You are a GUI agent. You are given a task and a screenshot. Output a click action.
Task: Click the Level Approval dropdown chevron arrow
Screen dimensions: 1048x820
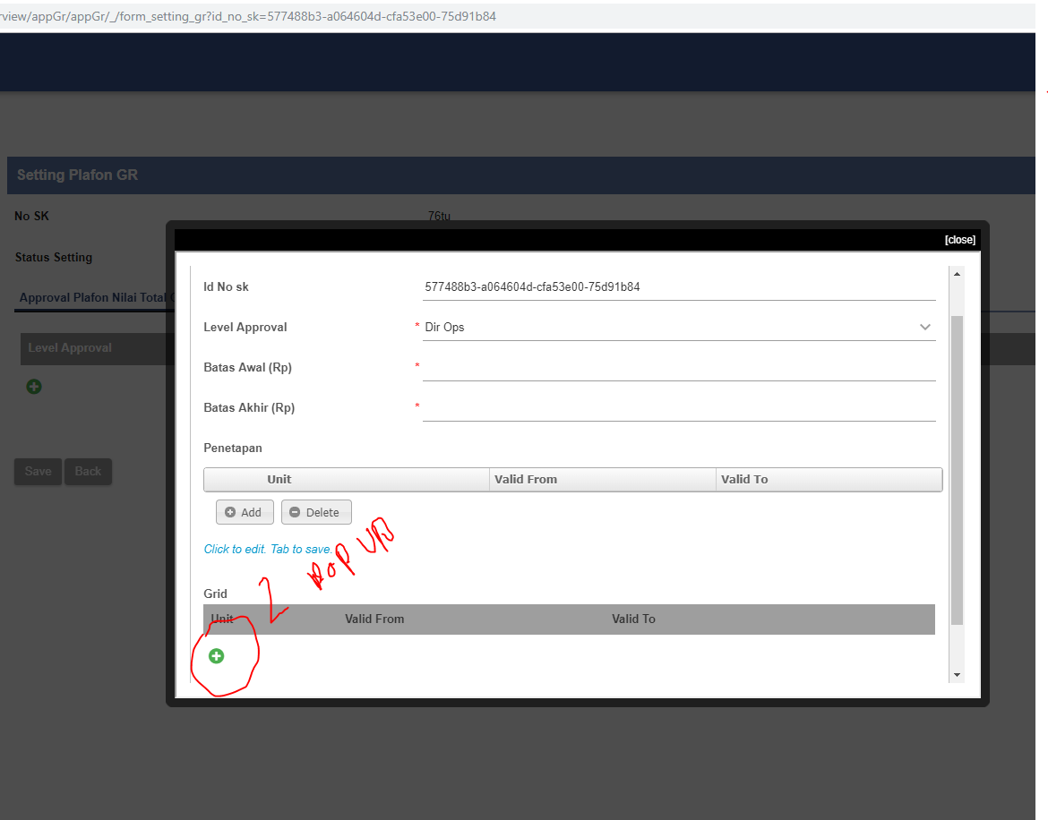coord(925,328)
